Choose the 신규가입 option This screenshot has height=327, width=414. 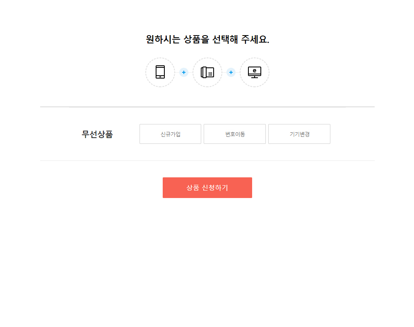170,134
